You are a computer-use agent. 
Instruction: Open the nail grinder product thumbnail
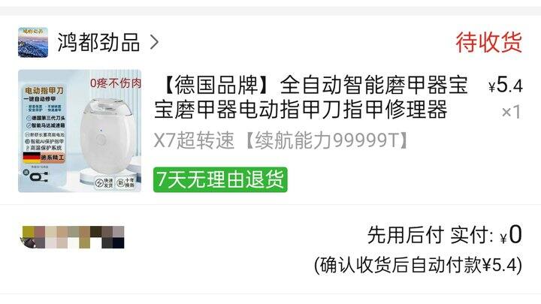(80, 131)
